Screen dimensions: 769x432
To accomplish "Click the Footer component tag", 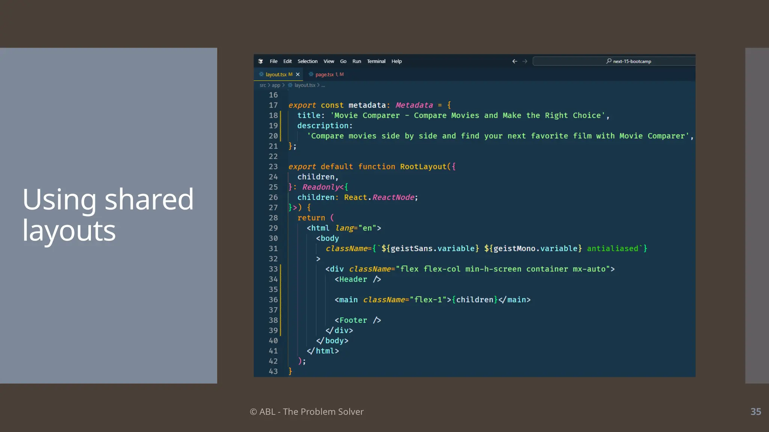I will pos(357,320).
